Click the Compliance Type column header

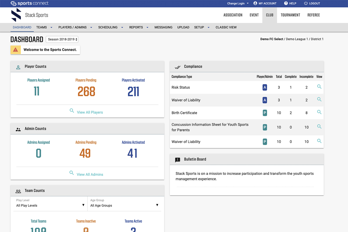click(182, 77)
